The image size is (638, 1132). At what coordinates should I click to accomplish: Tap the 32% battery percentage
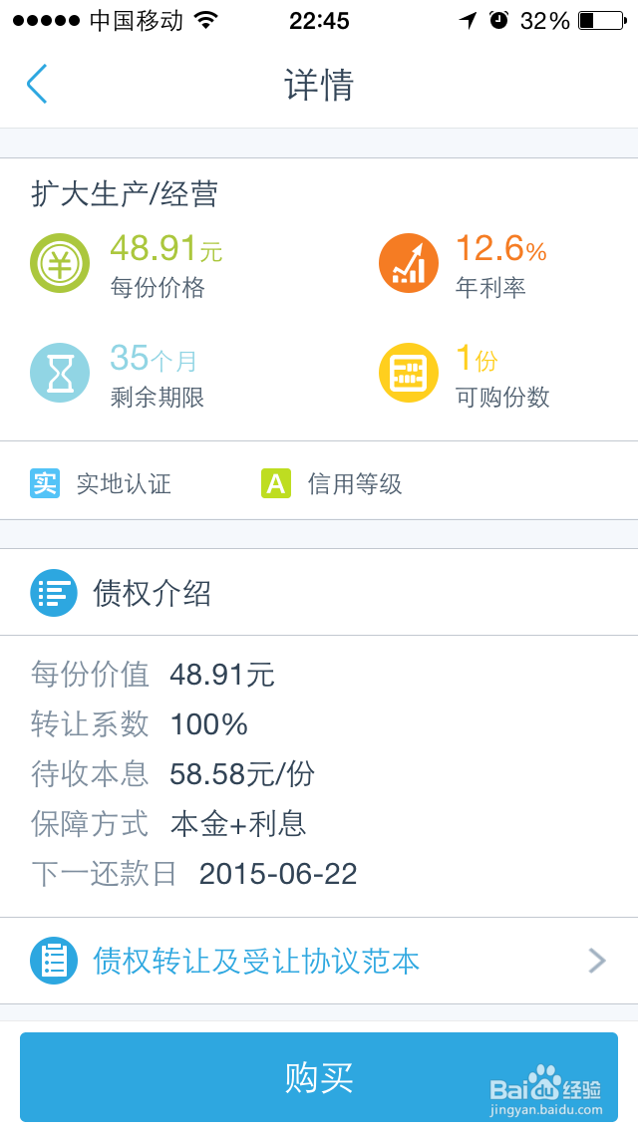[x=545, y=21]
